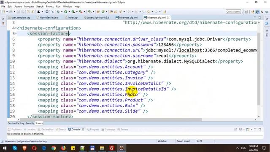Click the Save All toolbar icon

click(x=22, y=12)
